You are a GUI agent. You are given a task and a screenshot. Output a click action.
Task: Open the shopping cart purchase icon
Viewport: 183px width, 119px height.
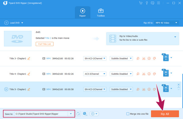pos(141,3)
